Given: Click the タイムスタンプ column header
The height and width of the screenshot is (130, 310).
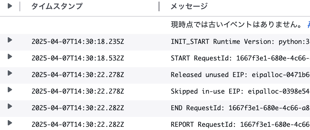Looking at the screenshot, I should point(57,6).
